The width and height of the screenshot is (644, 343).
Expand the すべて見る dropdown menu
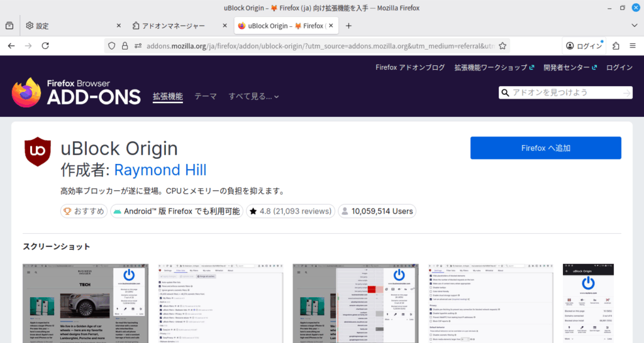[253, 96]
